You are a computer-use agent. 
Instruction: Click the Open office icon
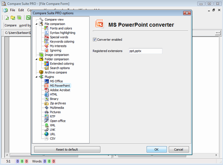[x=46, y=121]
